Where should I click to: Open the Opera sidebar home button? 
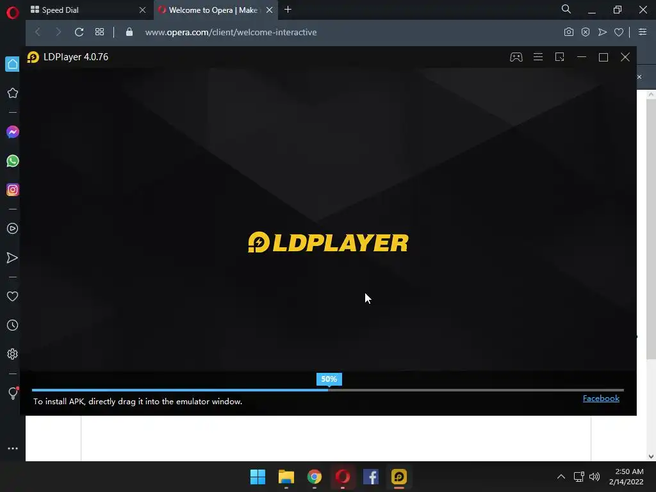click(x=13, y=64)
